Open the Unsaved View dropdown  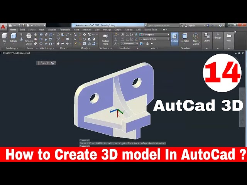154,39
